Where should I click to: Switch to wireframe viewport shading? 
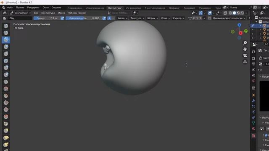tap(230, 13)
